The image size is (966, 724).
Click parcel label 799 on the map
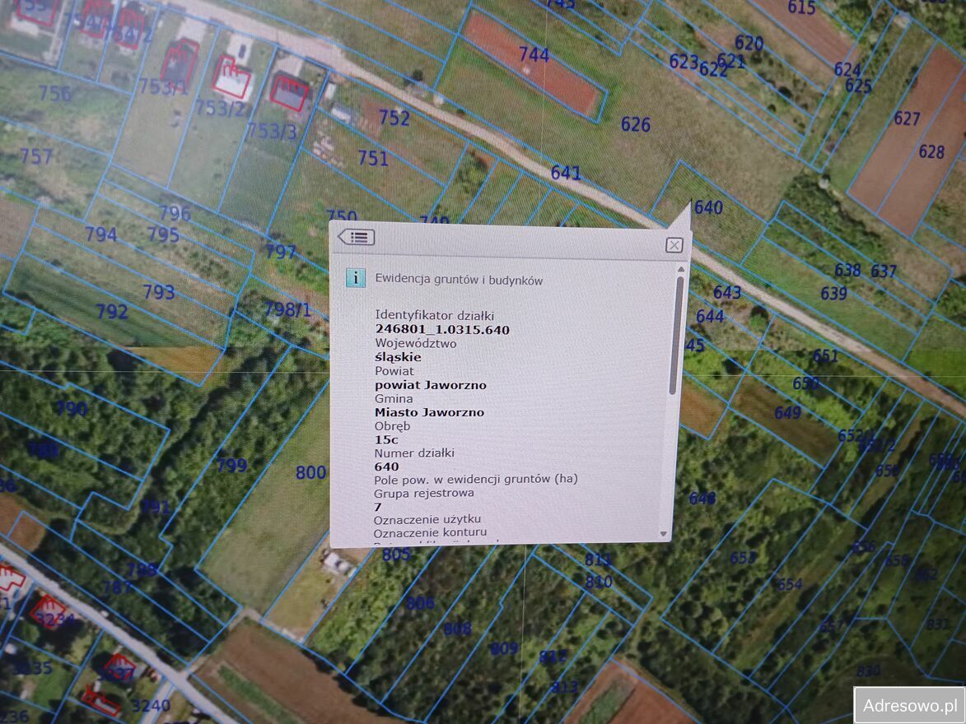click(x=232, y=466)
